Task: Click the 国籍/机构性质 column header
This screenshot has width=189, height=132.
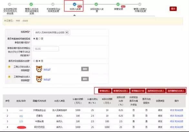Action: 39,101
